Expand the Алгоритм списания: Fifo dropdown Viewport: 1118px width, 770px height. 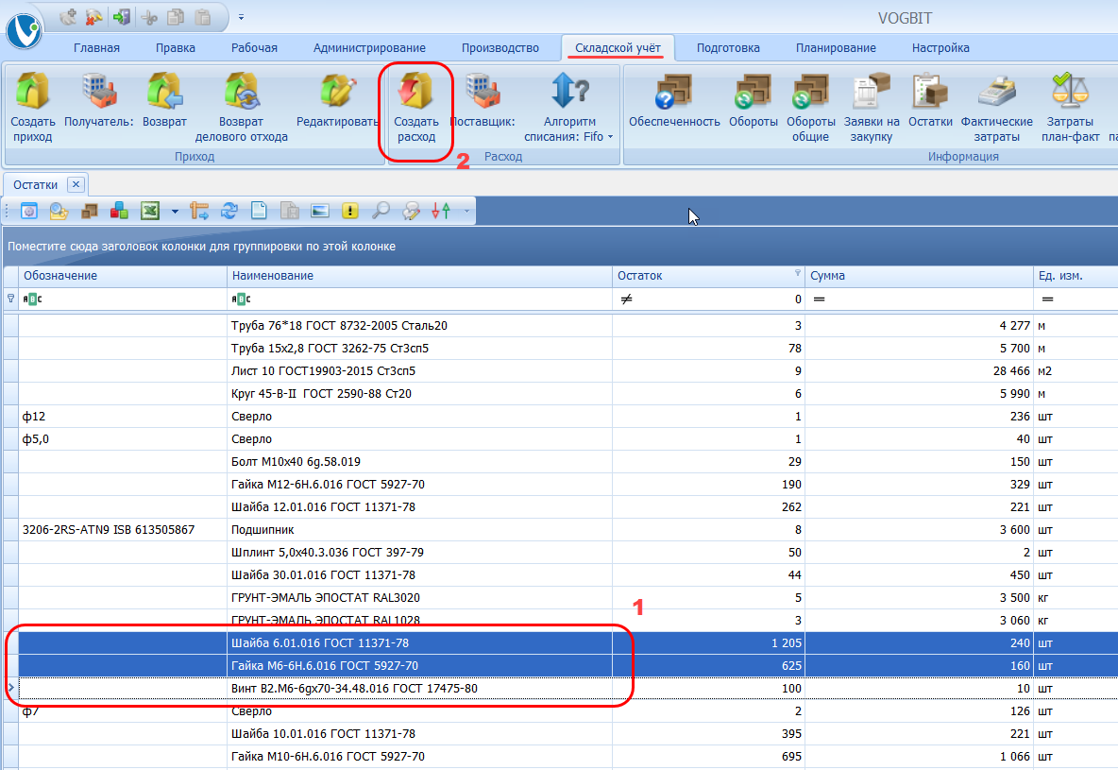610,137
